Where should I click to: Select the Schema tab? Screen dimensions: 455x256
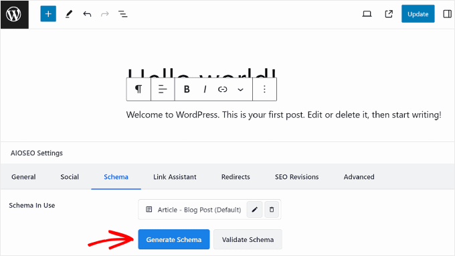point(116,177)
